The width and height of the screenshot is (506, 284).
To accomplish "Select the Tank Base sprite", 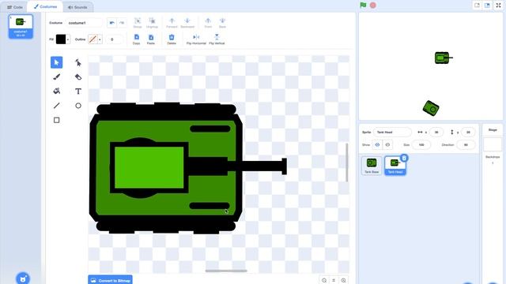I will (x=372, y=166).
